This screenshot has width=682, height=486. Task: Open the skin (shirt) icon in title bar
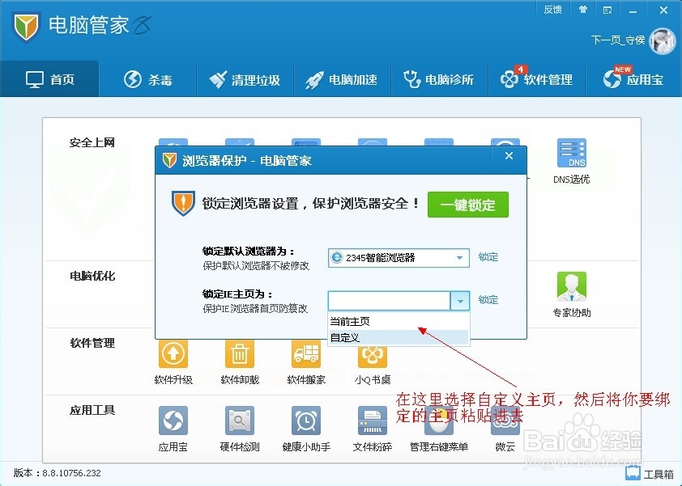[583, 10]
